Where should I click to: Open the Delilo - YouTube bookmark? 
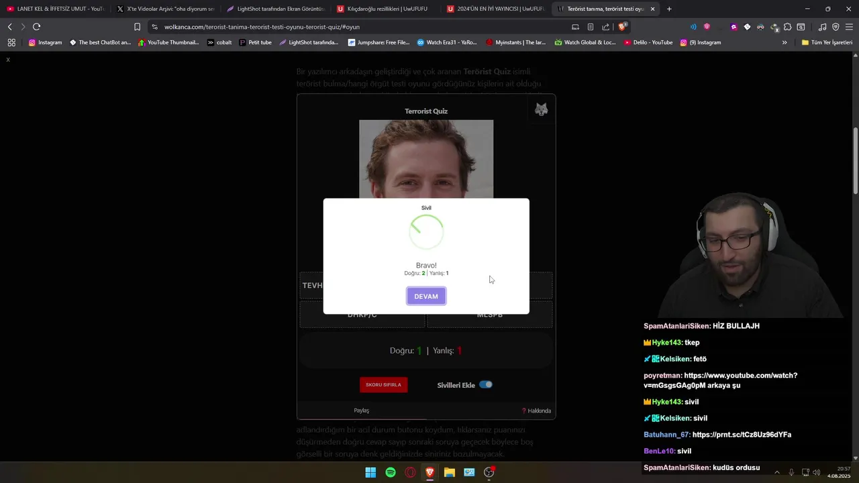point(648,42)
